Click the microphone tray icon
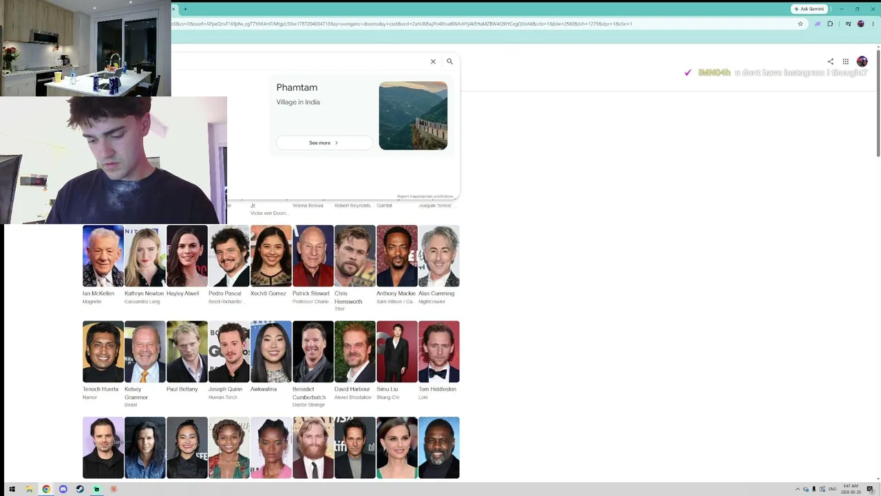 coord(814,489)
